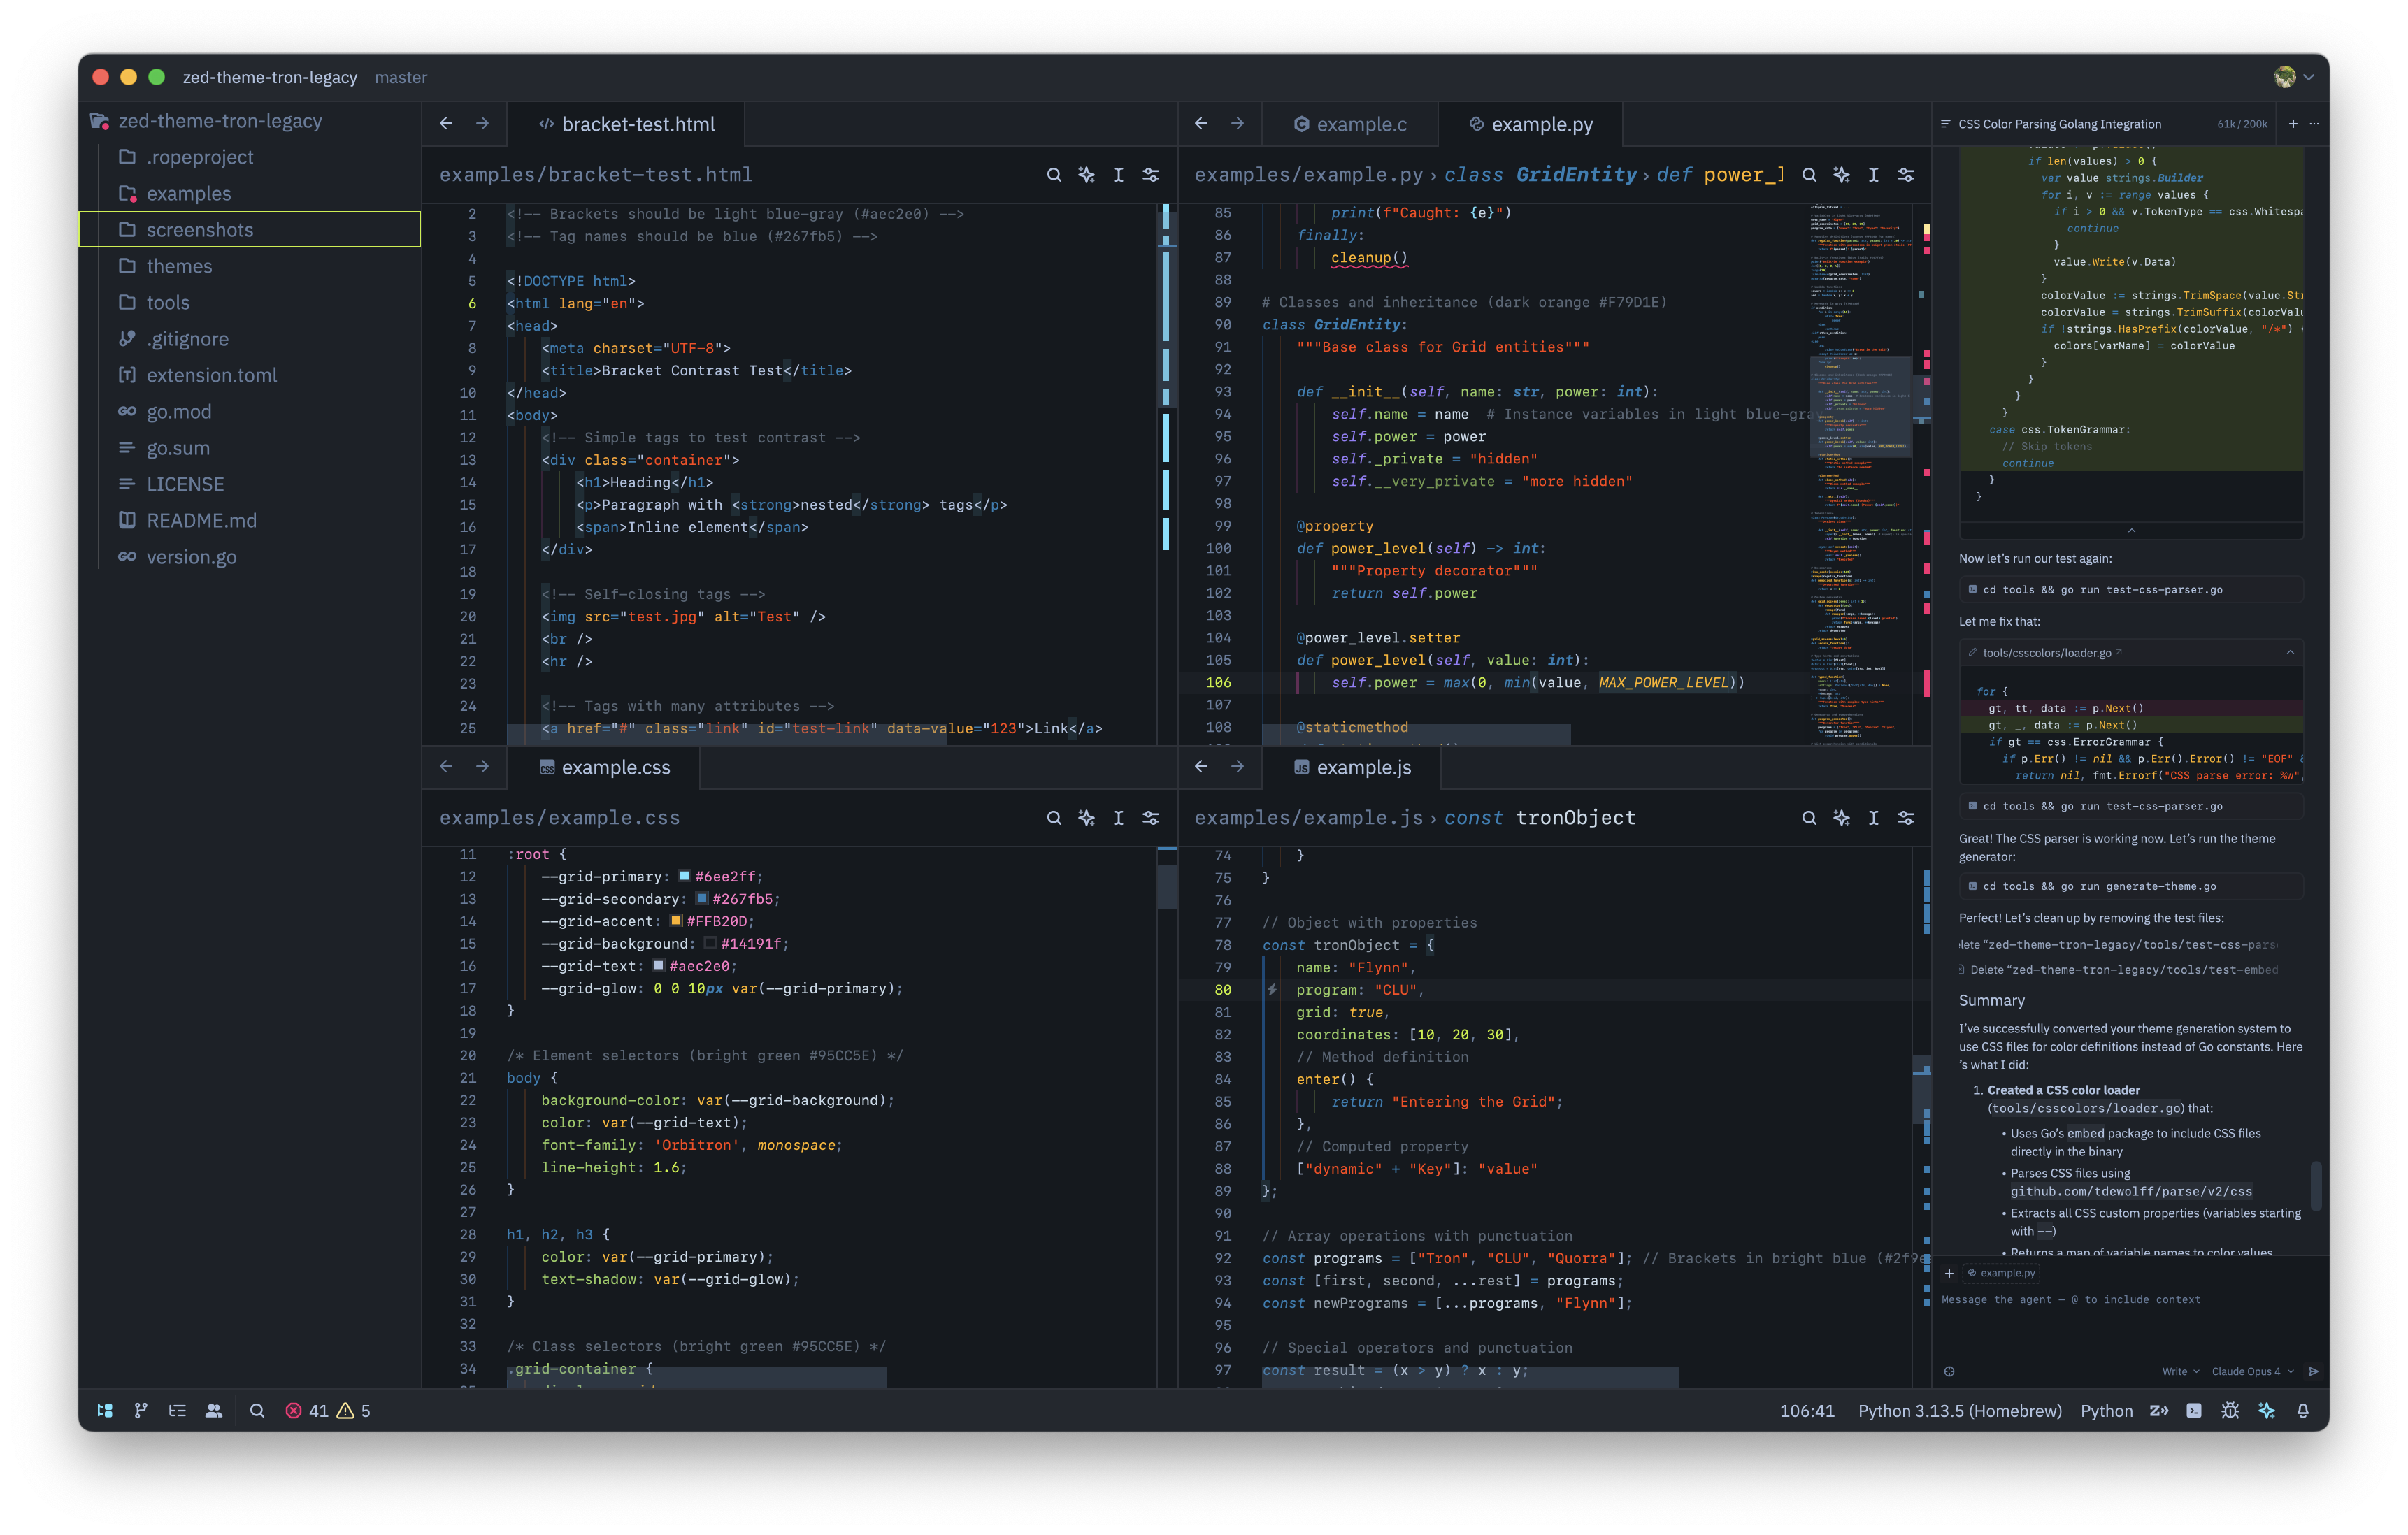Viewport: 2408px width, 1535px height.
Task: Click the Zed edit prediction icon in the status bar
Action: pos(2159,1410)
